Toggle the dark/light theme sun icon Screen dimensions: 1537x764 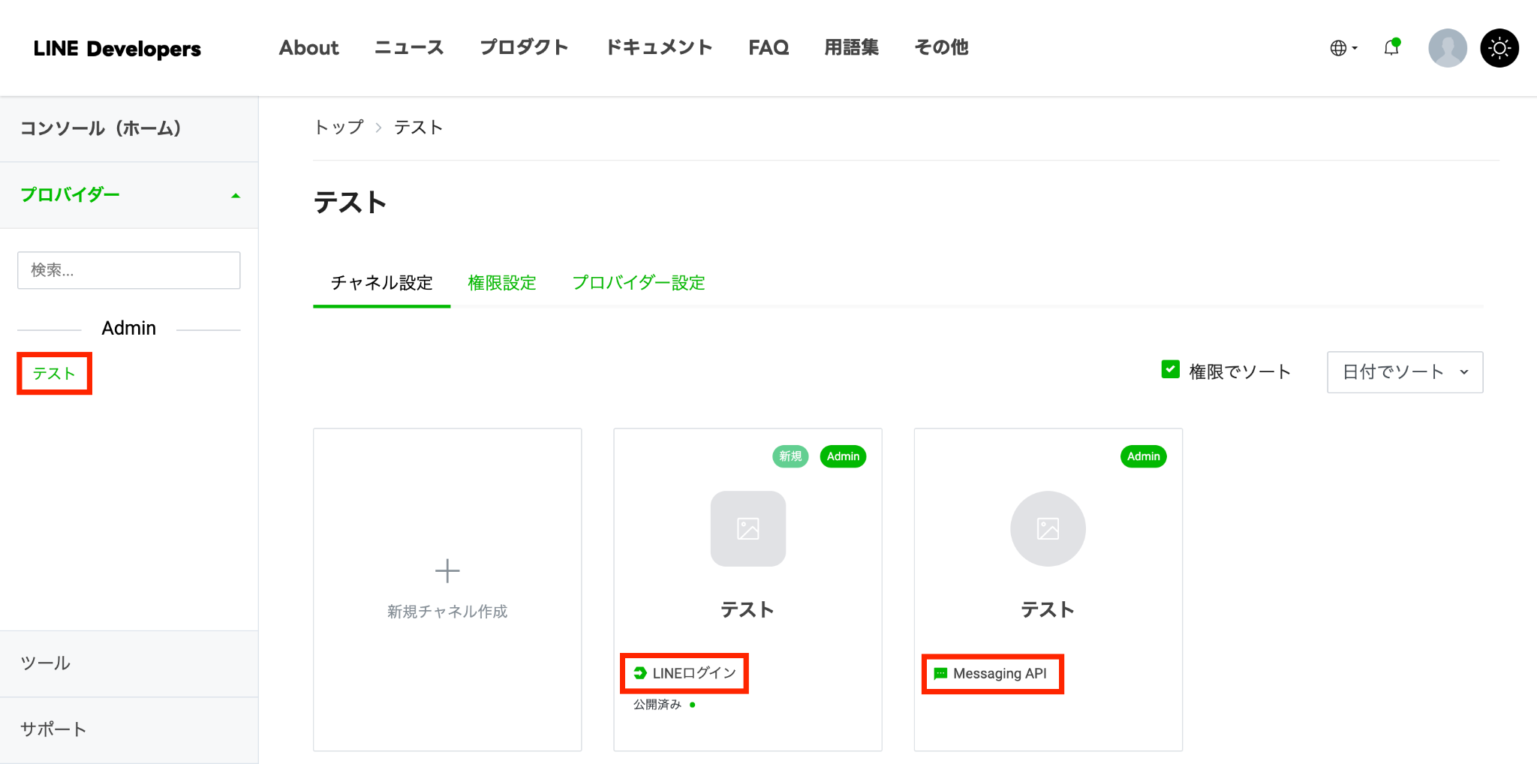click(x=1499, y=48)
